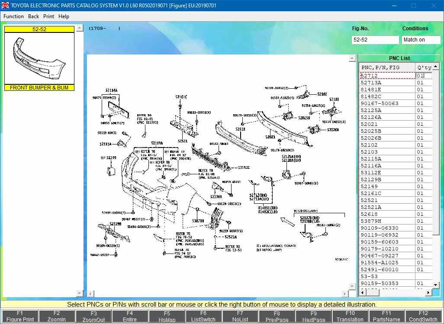
Task: Click the F5 NoMap button
Action: click(167, 316)
